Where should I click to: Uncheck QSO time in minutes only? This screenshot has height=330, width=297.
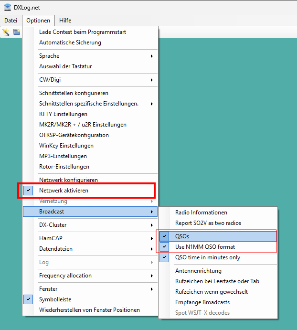[207, 257]
